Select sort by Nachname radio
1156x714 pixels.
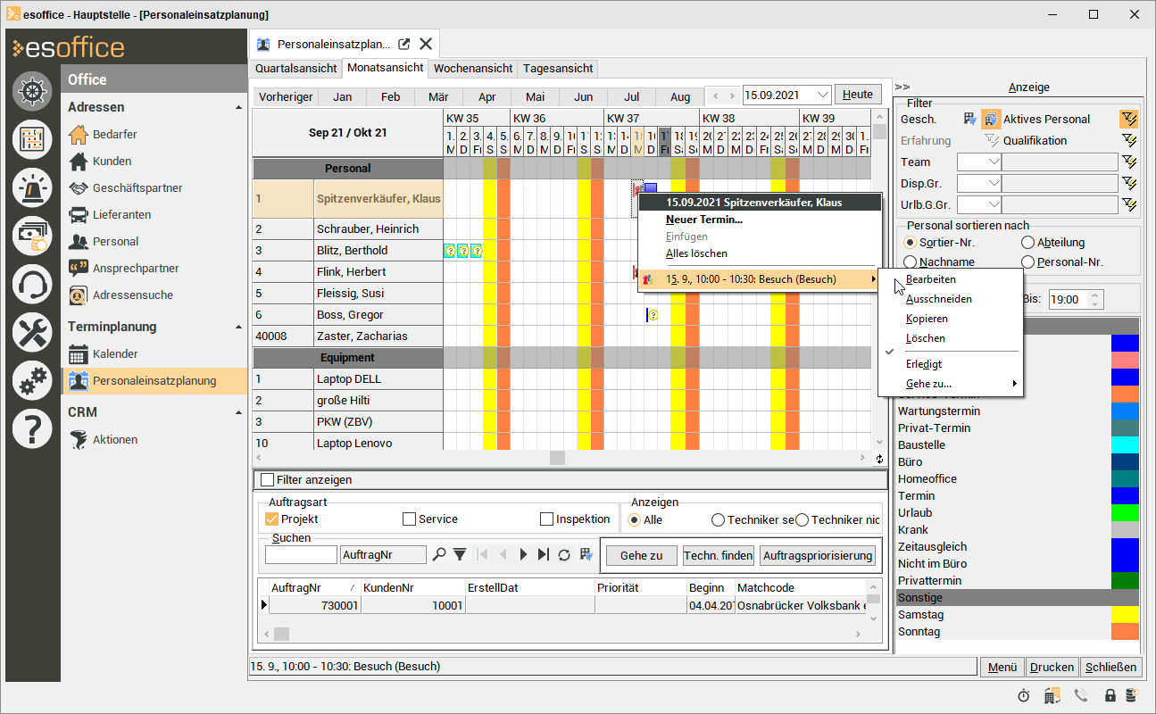coord(910,262)
